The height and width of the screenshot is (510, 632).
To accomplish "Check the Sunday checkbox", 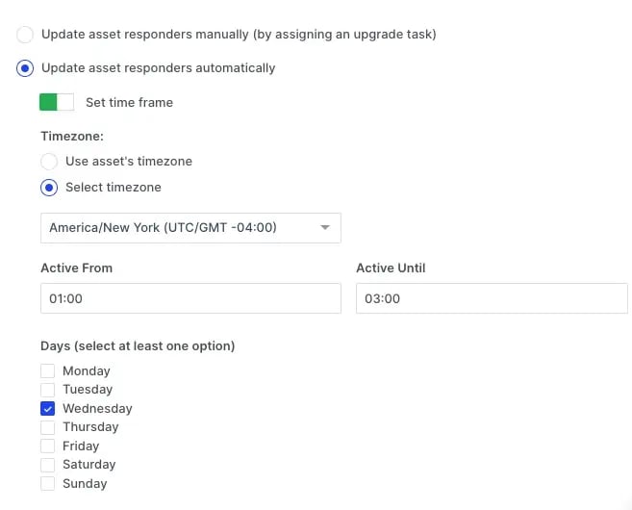I will click(x=47, y=483).
